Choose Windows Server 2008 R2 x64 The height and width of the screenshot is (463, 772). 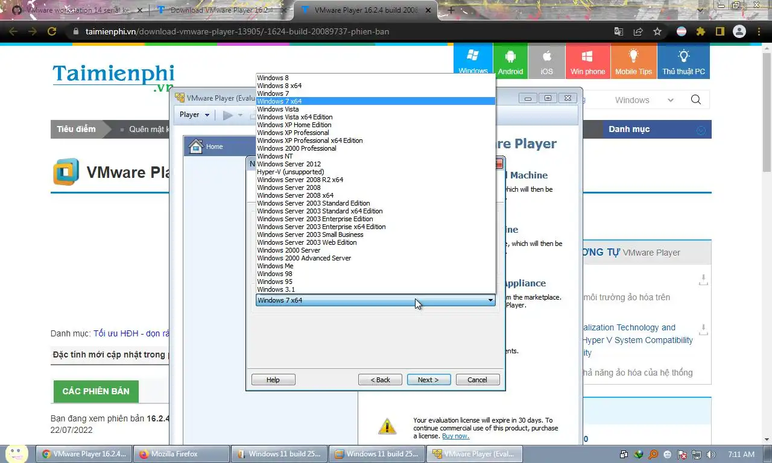(x=375, y=180)
